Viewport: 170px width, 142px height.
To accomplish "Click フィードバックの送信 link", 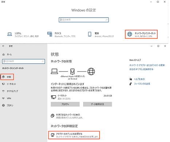I will tap(142, 84).
